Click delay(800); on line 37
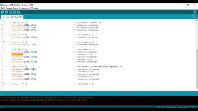 click(17, 59)
